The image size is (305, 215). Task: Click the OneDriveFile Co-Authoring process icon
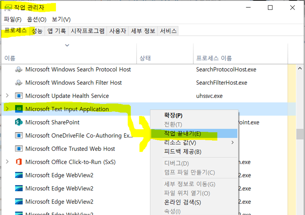18,135
